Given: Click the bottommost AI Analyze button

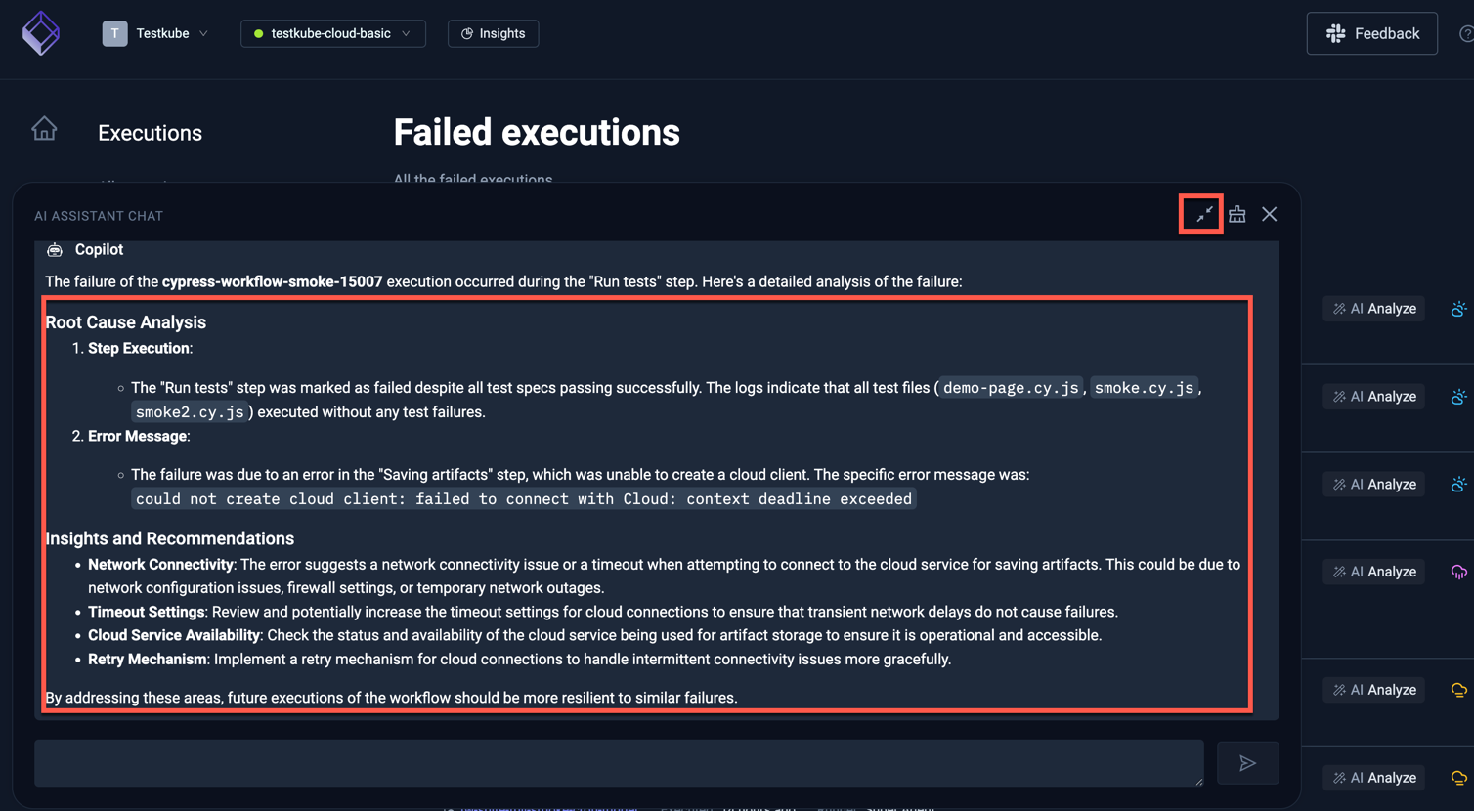Looking at the screenshot, I should pyautogui.click(x=1374, y=778).
